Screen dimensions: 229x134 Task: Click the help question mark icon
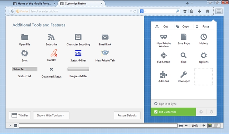point(201,112)
